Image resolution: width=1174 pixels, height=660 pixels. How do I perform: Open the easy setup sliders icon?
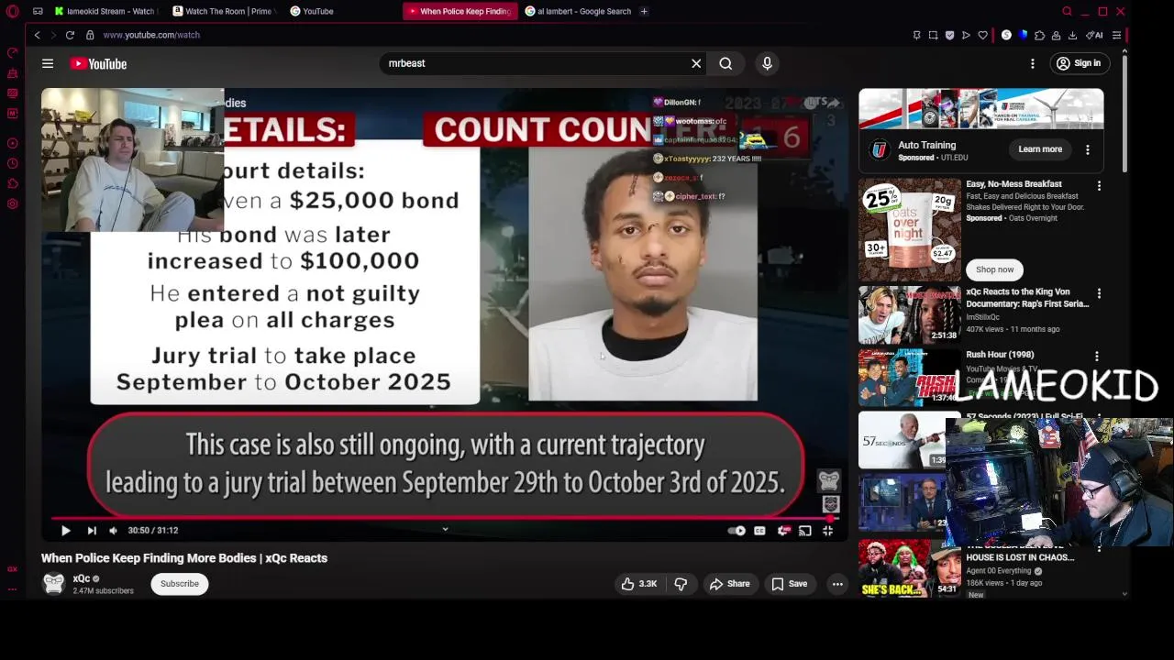coord(1116,35)
